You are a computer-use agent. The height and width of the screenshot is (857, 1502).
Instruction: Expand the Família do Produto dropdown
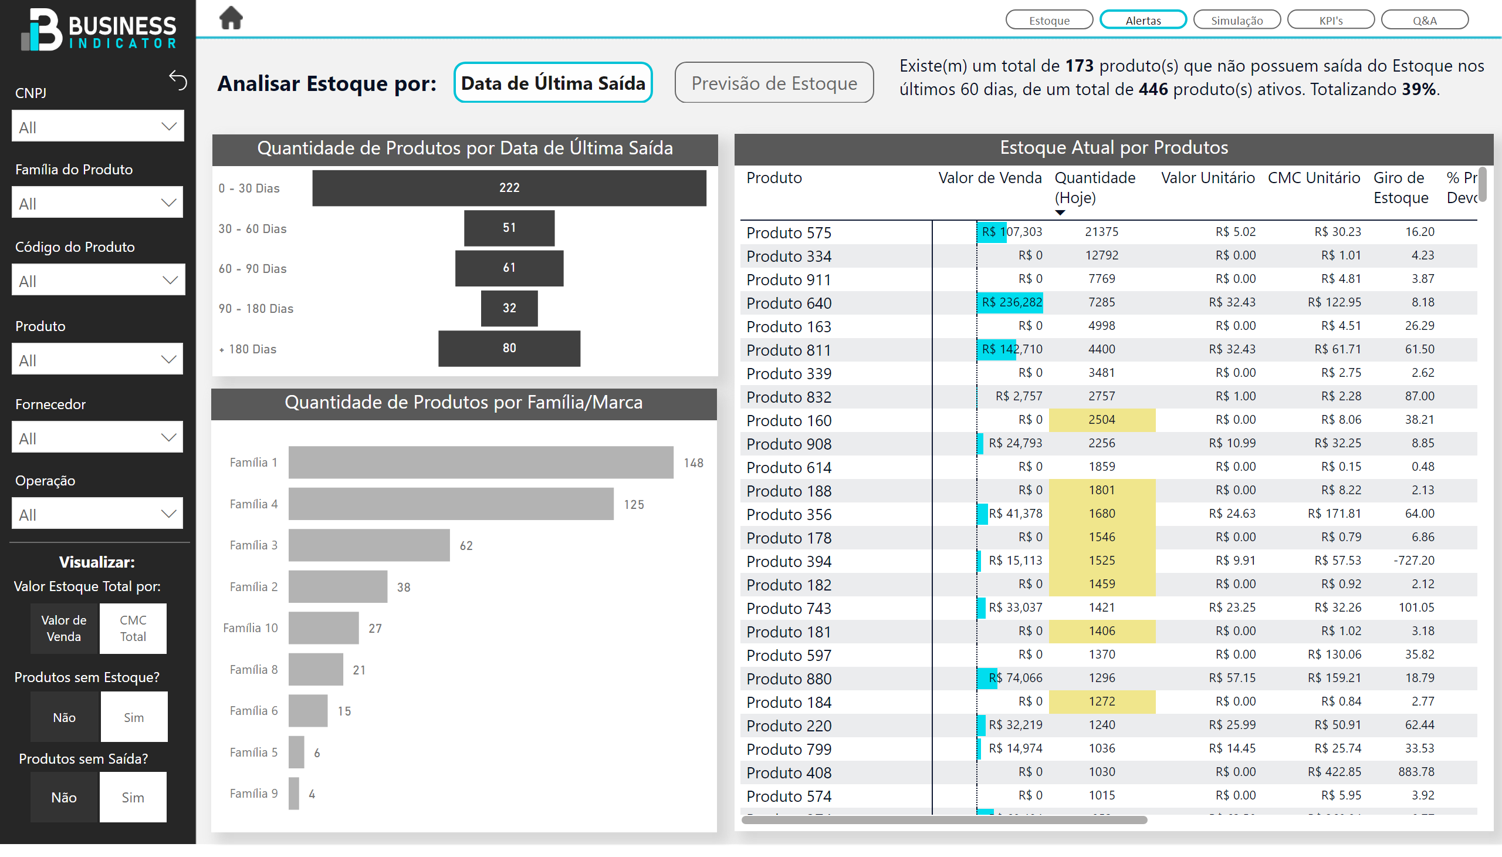pos(97,203)
